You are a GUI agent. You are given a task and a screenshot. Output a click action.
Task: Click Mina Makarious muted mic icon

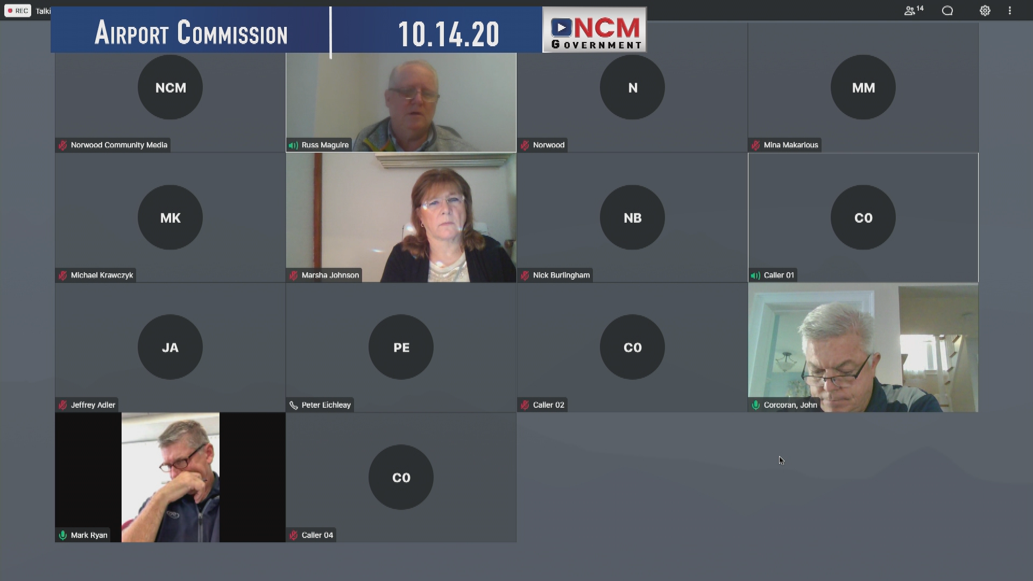(756, 145)
